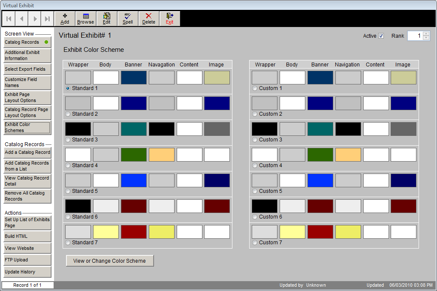Jump to the last record navigation icon
This screenshot has height=291, width=437.
[x=47, y=18]
